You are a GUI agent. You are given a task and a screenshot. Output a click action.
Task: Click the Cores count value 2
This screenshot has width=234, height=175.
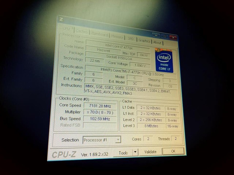148,139
